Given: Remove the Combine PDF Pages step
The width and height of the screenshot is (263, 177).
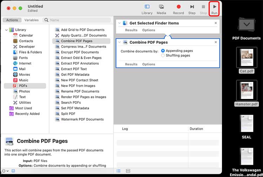Looking at the screenshot, I should [216, 42].
